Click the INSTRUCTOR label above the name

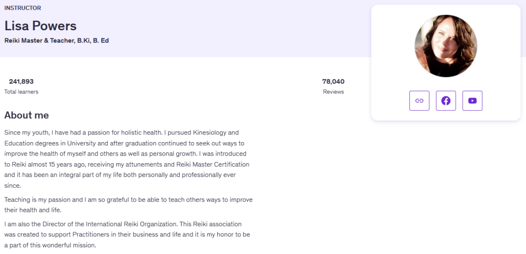(23, 8)
